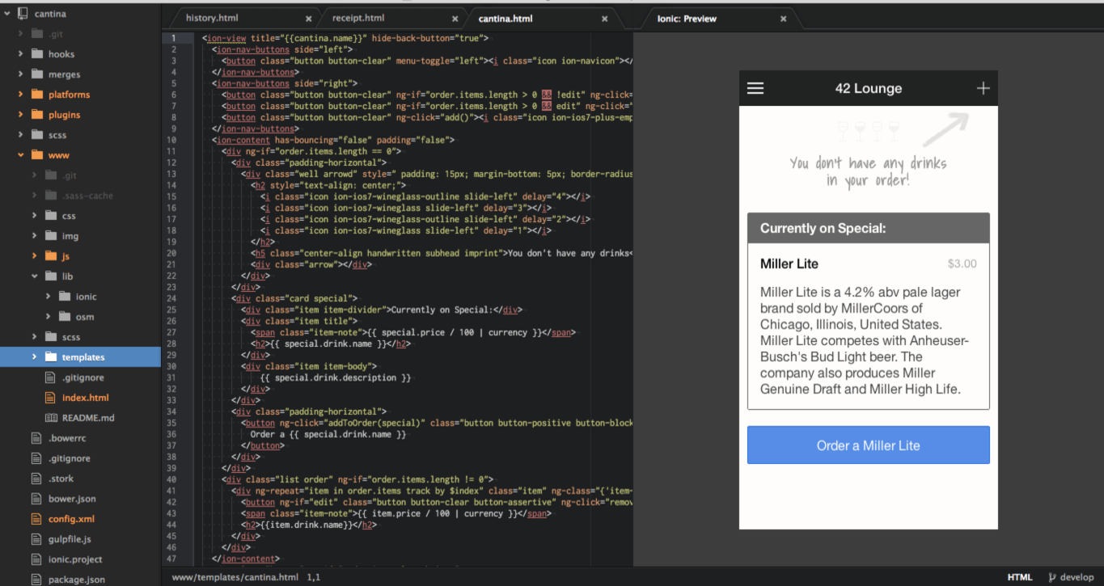Click line number 40 in gutter
This screenshot has width=1104, height=586.
pos(173,479)
